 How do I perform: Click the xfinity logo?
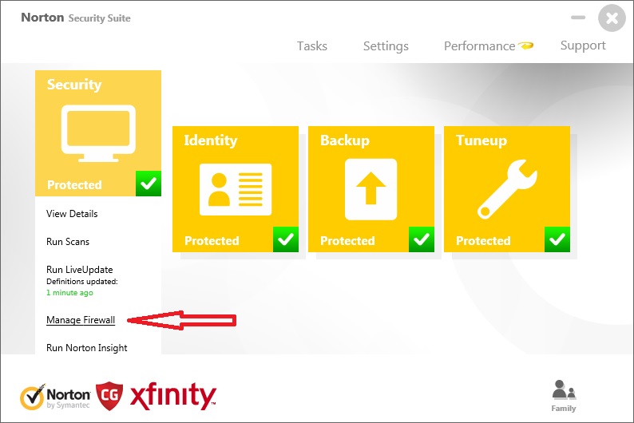173,397
